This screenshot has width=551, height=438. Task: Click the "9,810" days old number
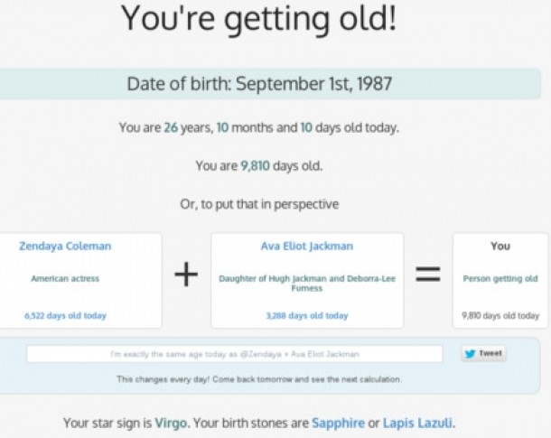[257, 165]
